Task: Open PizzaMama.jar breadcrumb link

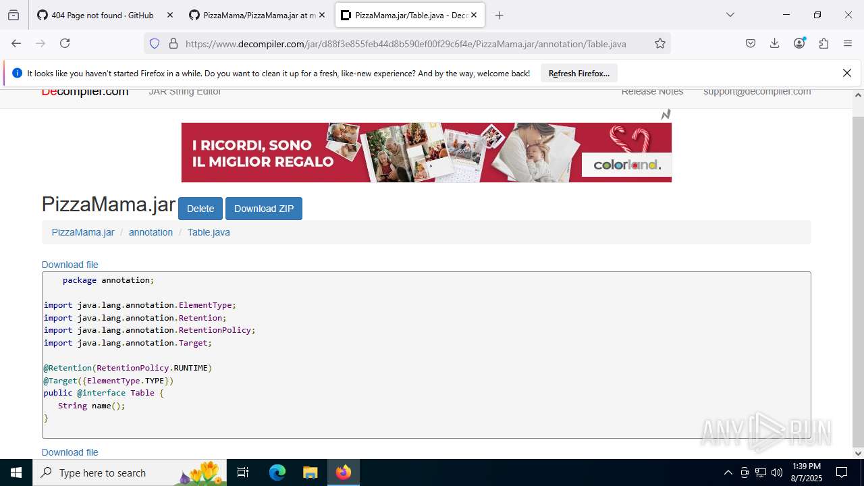Action: click(x=83, y=232)
